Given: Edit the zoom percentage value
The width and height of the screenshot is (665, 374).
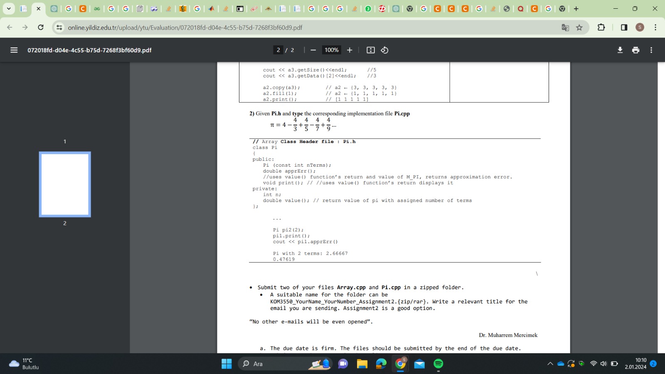Looking at the screenshot, I should [x=331, y=50].
